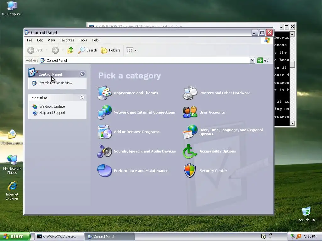Click the Control Panel title bar icon
The height and width of the screenshot is (241, 322).
click(27, 32)
